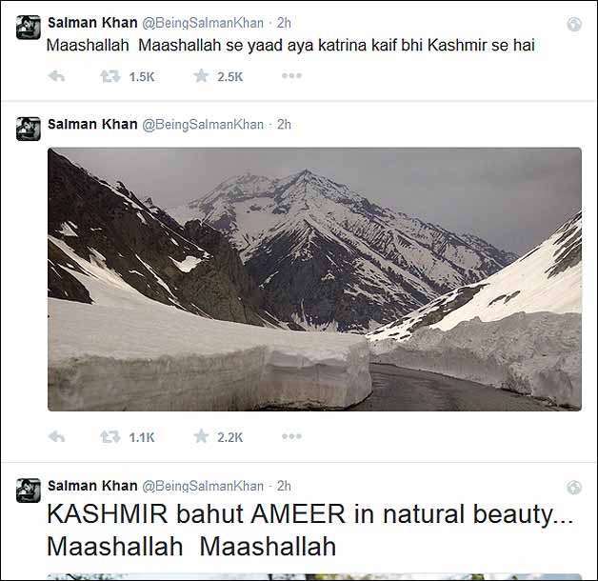
Task: Open more options on first tweet
Action: [291, 76]
